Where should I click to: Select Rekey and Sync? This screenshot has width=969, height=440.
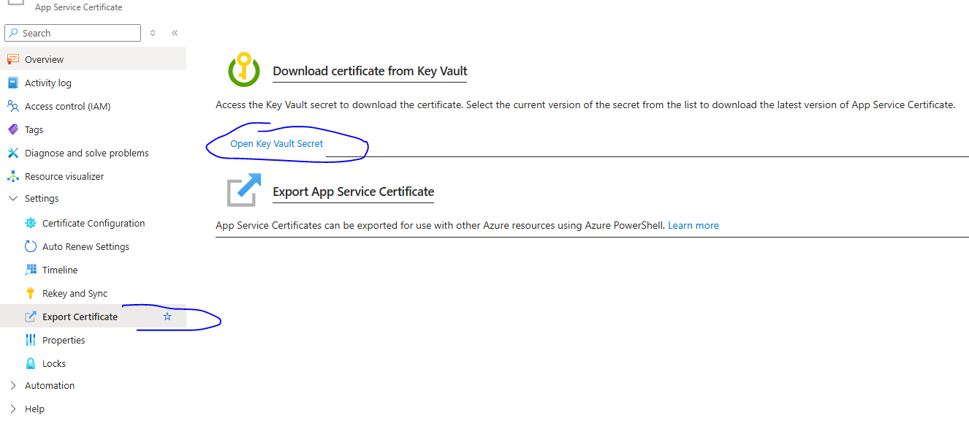click(x=93, y=293)
